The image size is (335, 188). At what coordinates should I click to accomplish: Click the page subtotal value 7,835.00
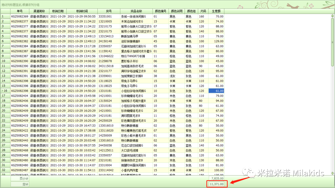click(216, 178)
